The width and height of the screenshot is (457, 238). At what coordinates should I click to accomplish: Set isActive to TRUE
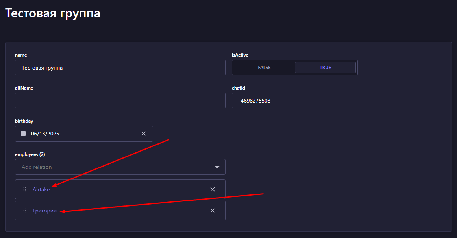(325, 68)
